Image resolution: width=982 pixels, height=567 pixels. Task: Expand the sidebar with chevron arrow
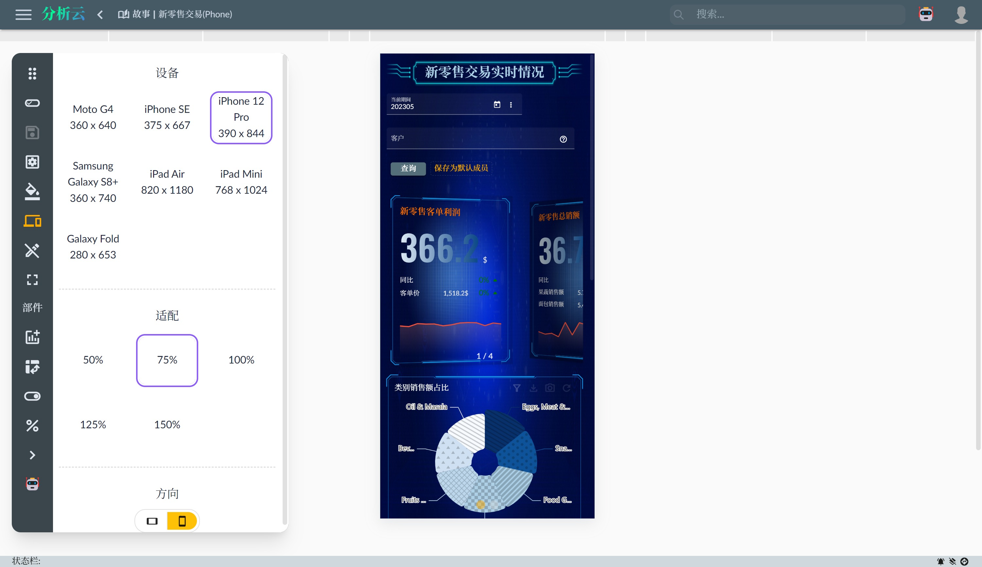32,455
